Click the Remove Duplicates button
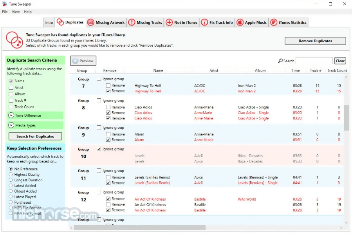The height and width of the screenshot is (233, 352). click(x=315, y=41)
